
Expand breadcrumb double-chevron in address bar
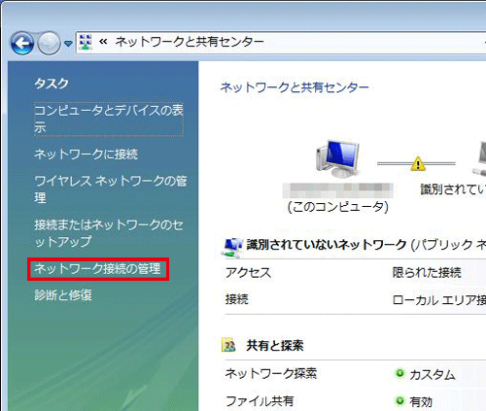click(x=103, y=42)
